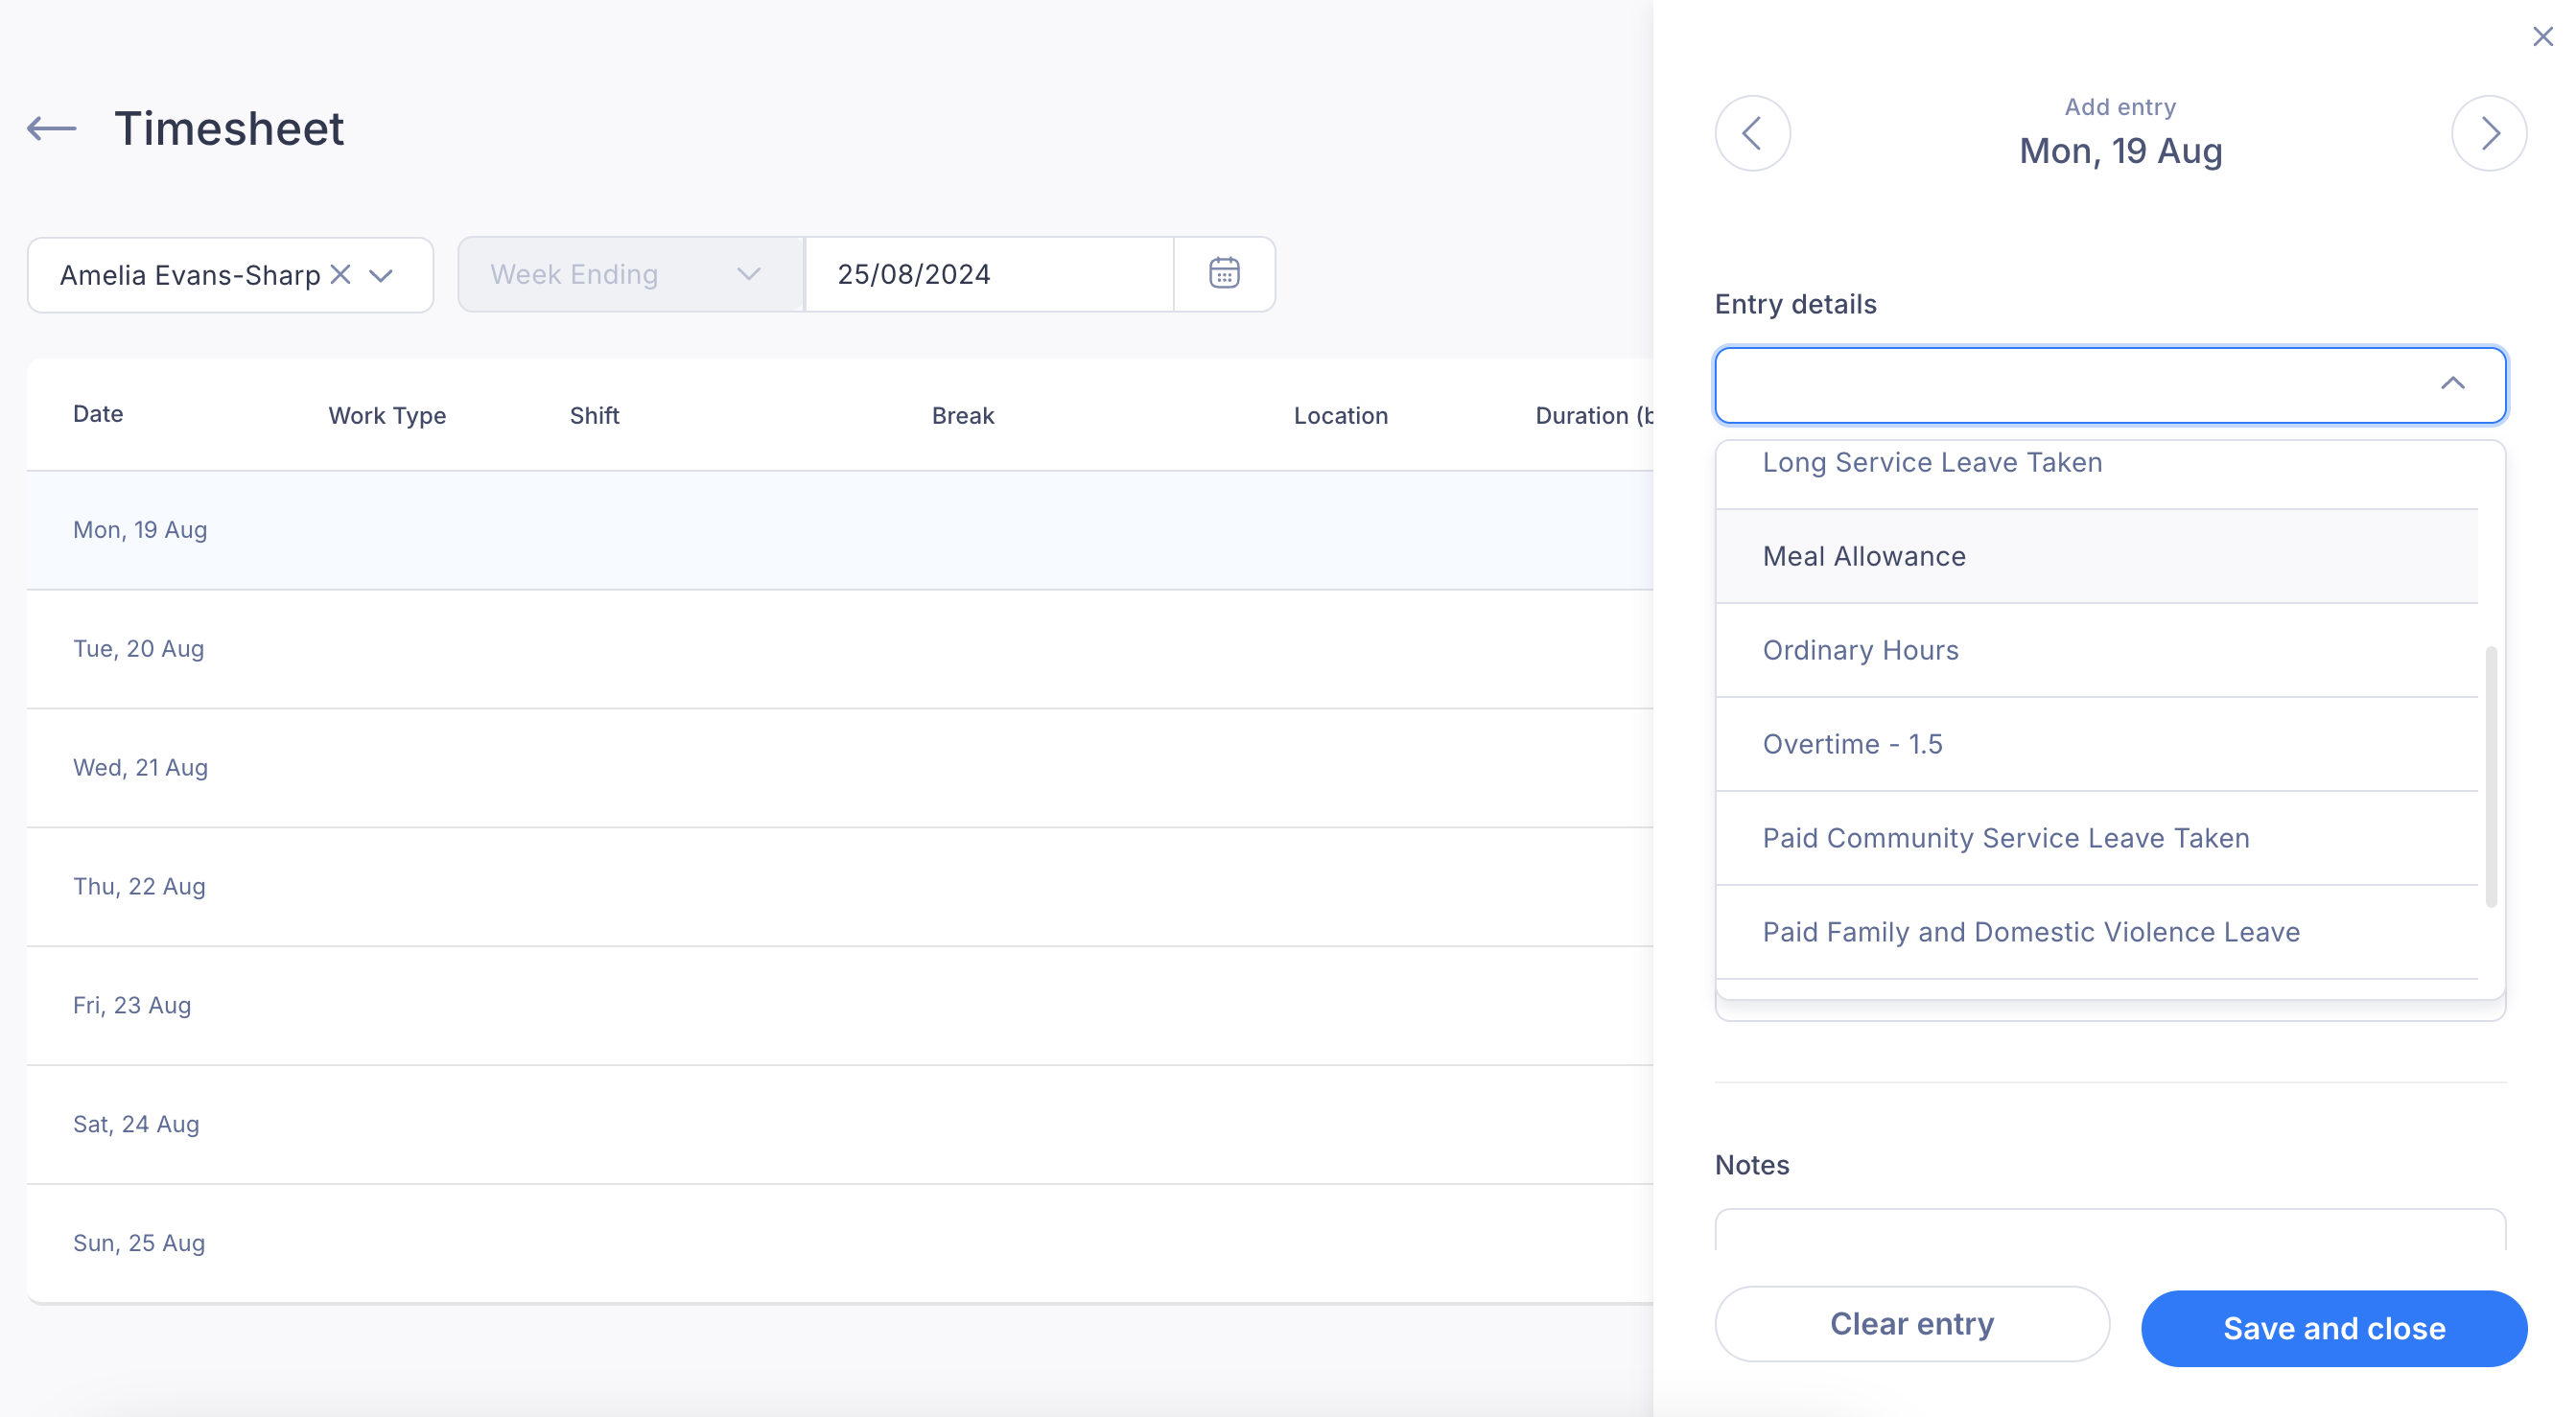
Task: Go to the next day entry
Action: tap(2489, 133)
